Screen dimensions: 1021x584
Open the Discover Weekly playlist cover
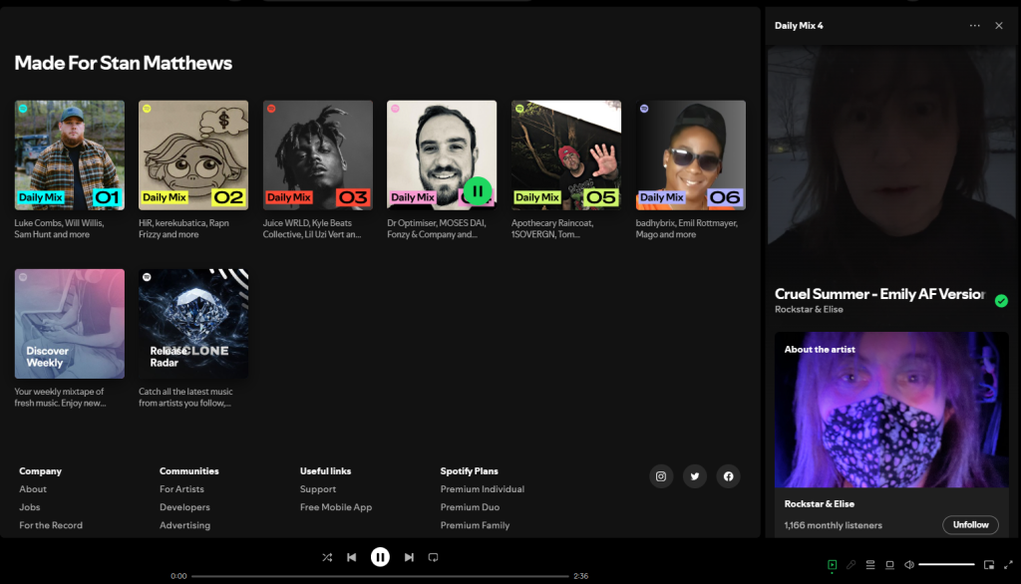click(x=70, y=324)
